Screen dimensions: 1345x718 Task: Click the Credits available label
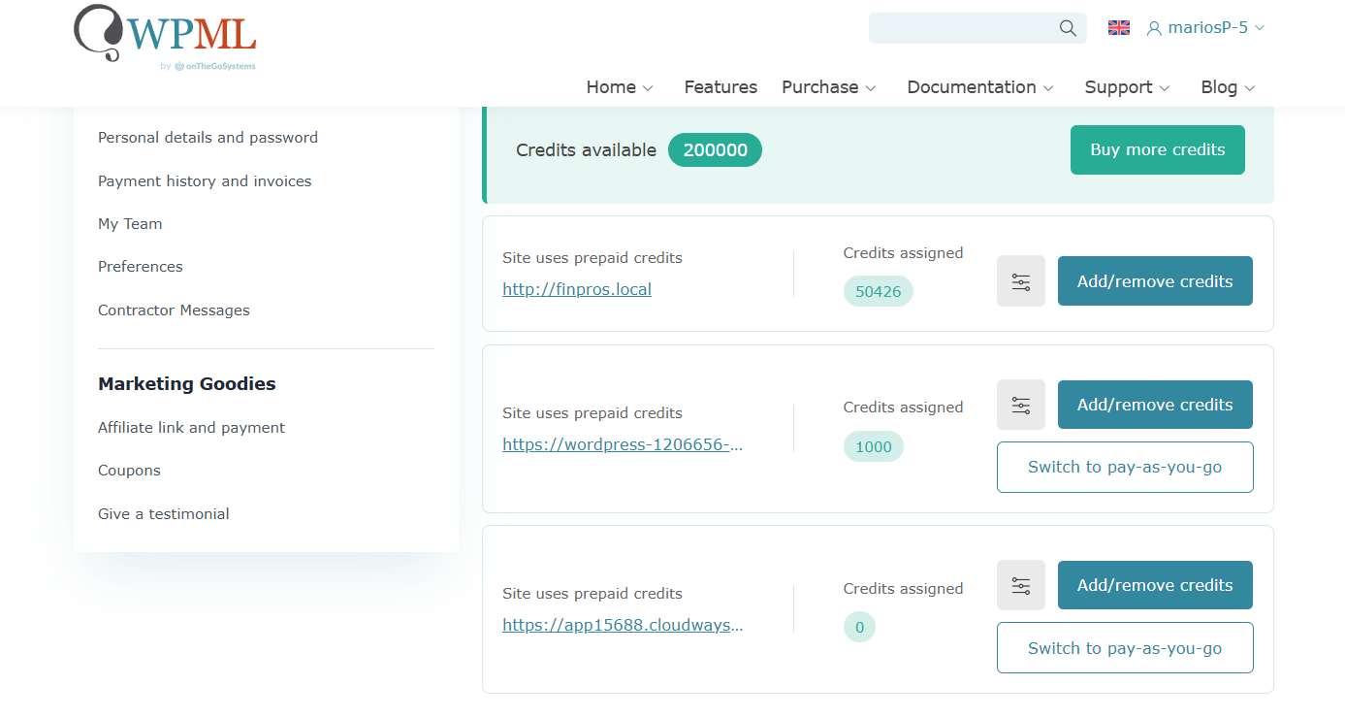pos(586,150)
